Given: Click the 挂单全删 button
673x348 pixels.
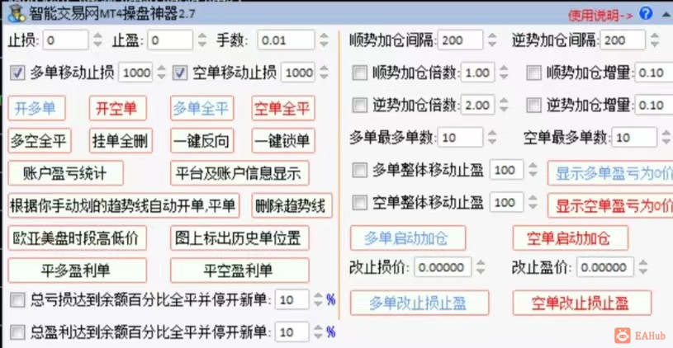Looking at the screenshot, I should pyautogui.click(x=121, y=140).
